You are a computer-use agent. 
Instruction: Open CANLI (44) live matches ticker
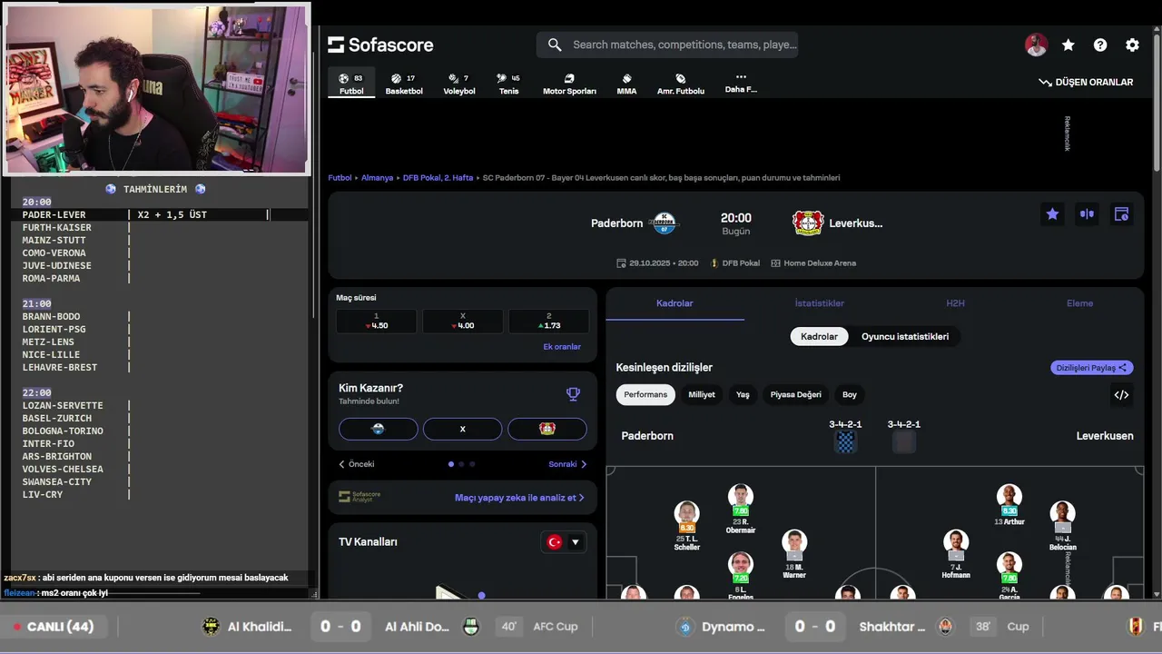point(54,627)
